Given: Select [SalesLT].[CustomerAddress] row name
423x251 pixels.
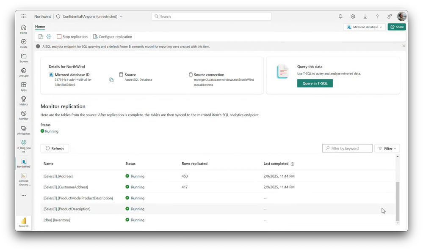Looking at the screenshot, I should coord(66,187).
